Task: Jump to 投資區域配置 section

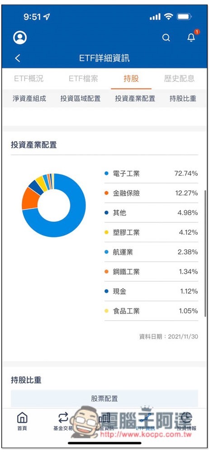Action: click(80, 98)
